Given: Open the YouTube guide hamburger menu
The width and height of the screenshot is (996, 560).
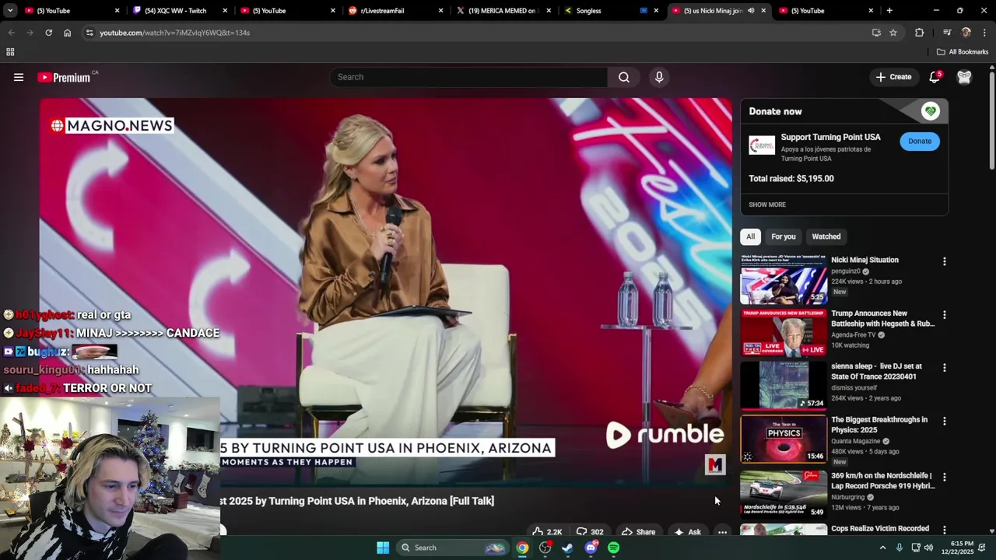Looking at the screenshot, I should [x=19, y=77].
